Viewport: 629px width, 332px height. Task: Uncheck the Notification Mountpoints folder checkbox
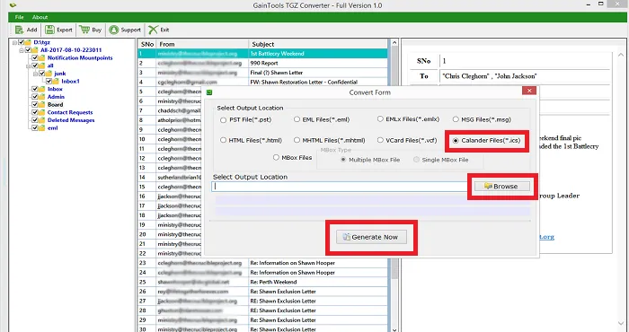pyautogui.click(x=35, y=57)
